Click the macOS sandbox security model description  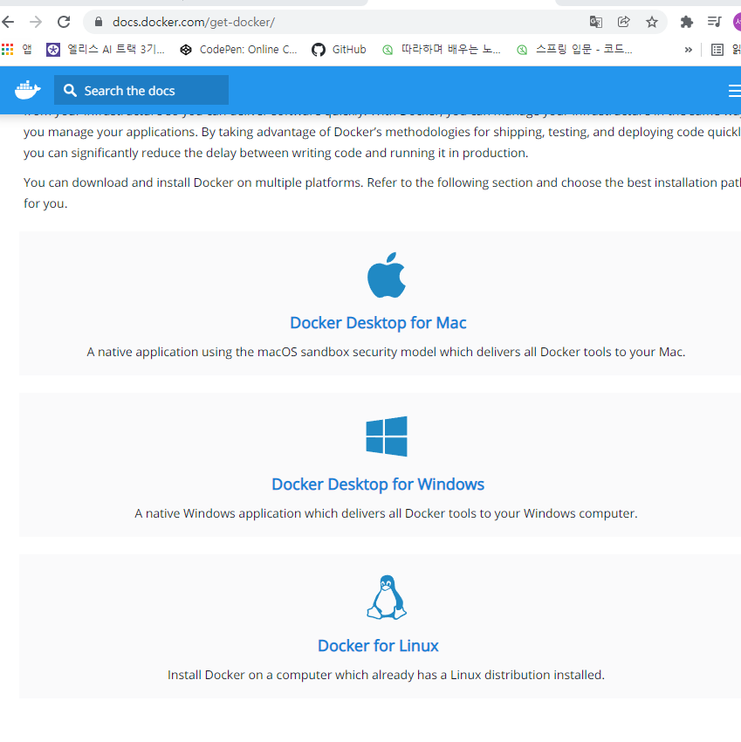click(386, 352)
